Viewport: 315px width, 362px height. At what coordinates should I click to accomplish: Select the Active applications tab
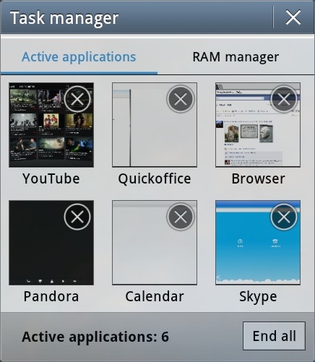pyautogui.click(x=79, y=57)
